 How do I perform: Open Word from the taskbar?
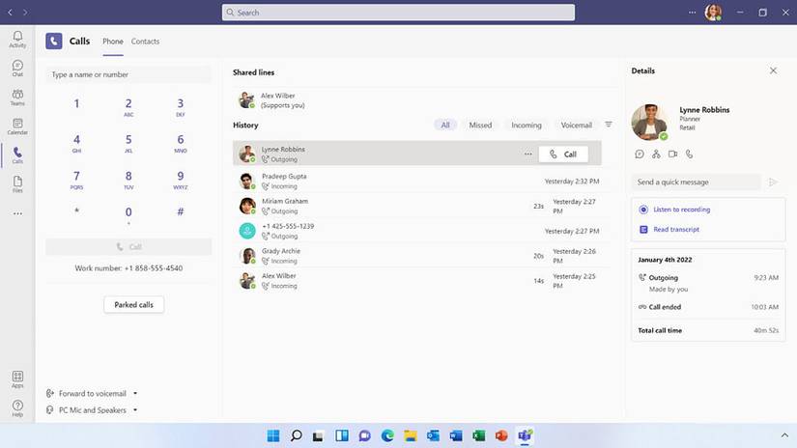click(x=456, y=435)
